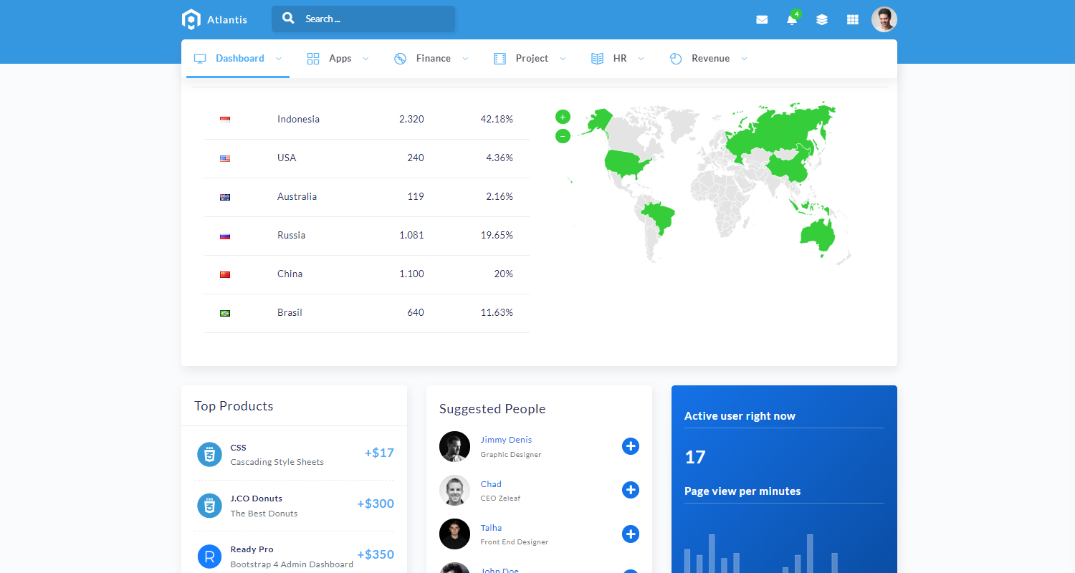Select the Revenue tab
The width and height of the screenshot is (1075, 573).
coord(708,59)
